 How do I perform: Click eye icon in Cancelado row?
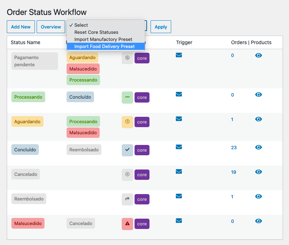(259, 172)
